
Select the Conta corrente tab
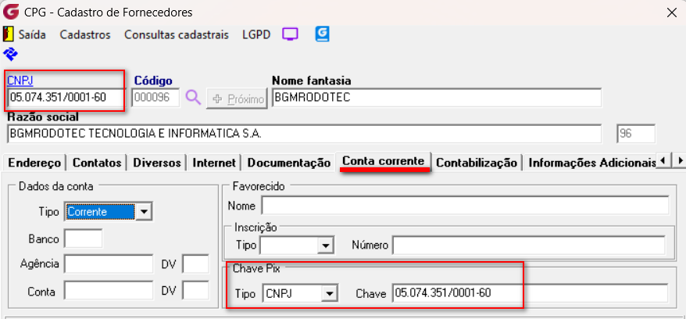(x=384, y=161)
